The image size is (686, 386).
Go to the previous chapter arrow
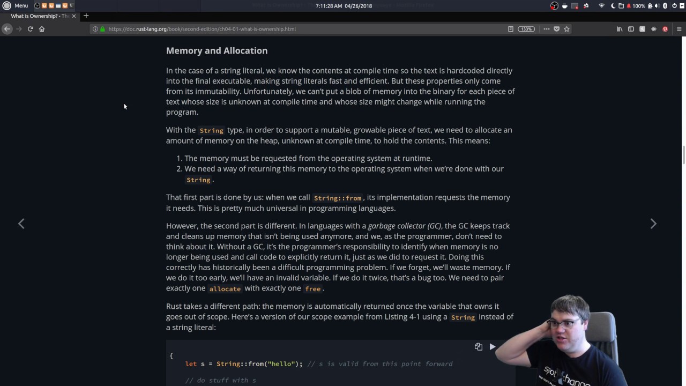click(21, 224)
